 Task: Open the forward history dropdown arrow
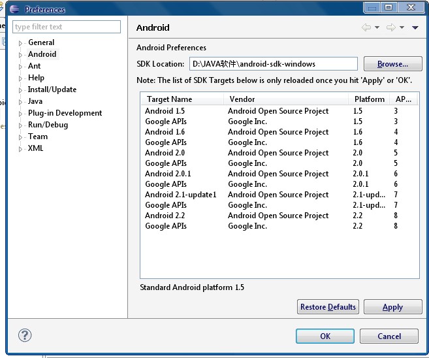pyautogui.click(x=402, y=27)
